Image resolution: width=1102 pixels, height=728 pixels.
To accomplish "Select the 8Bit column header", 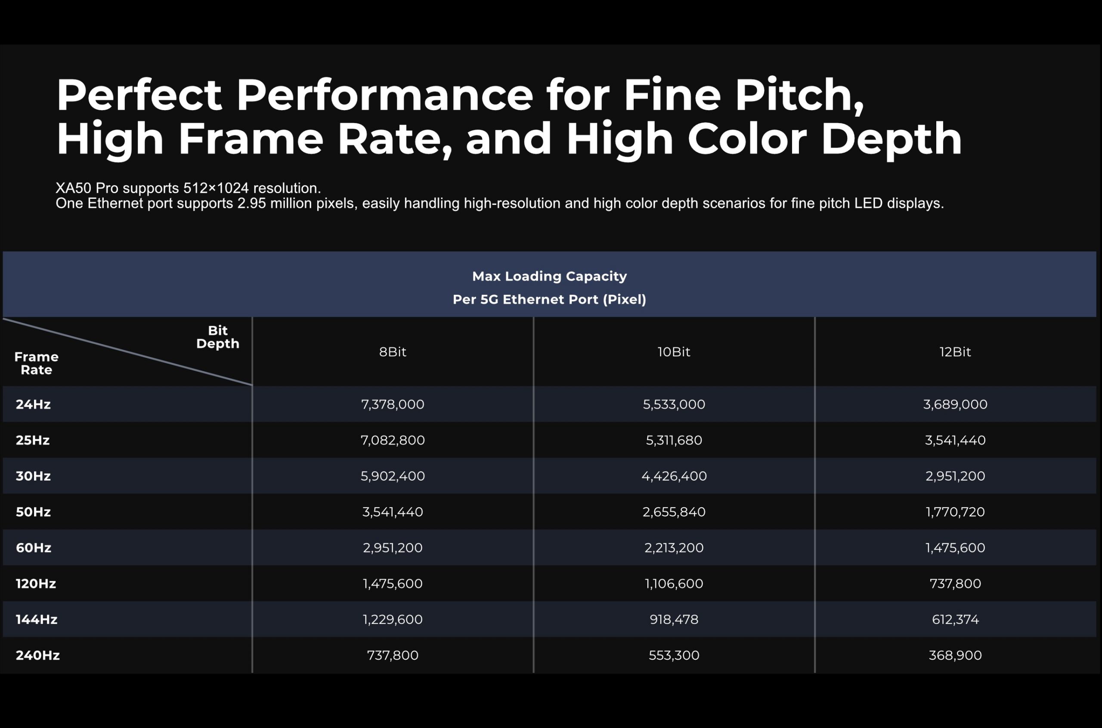I will point(393,352).
